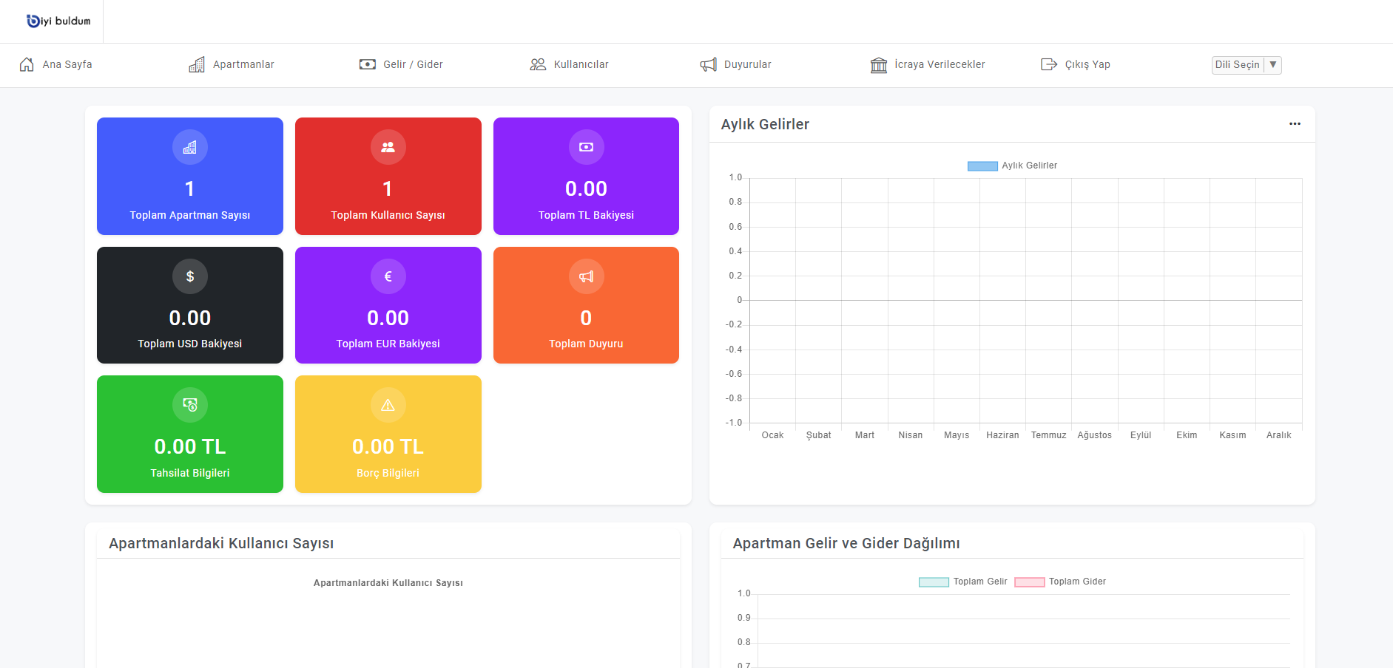The height and width of the screenshot is (668, 1393).
Task: Click the cash icon on TL Bakiyesi card
Action: 586,147
